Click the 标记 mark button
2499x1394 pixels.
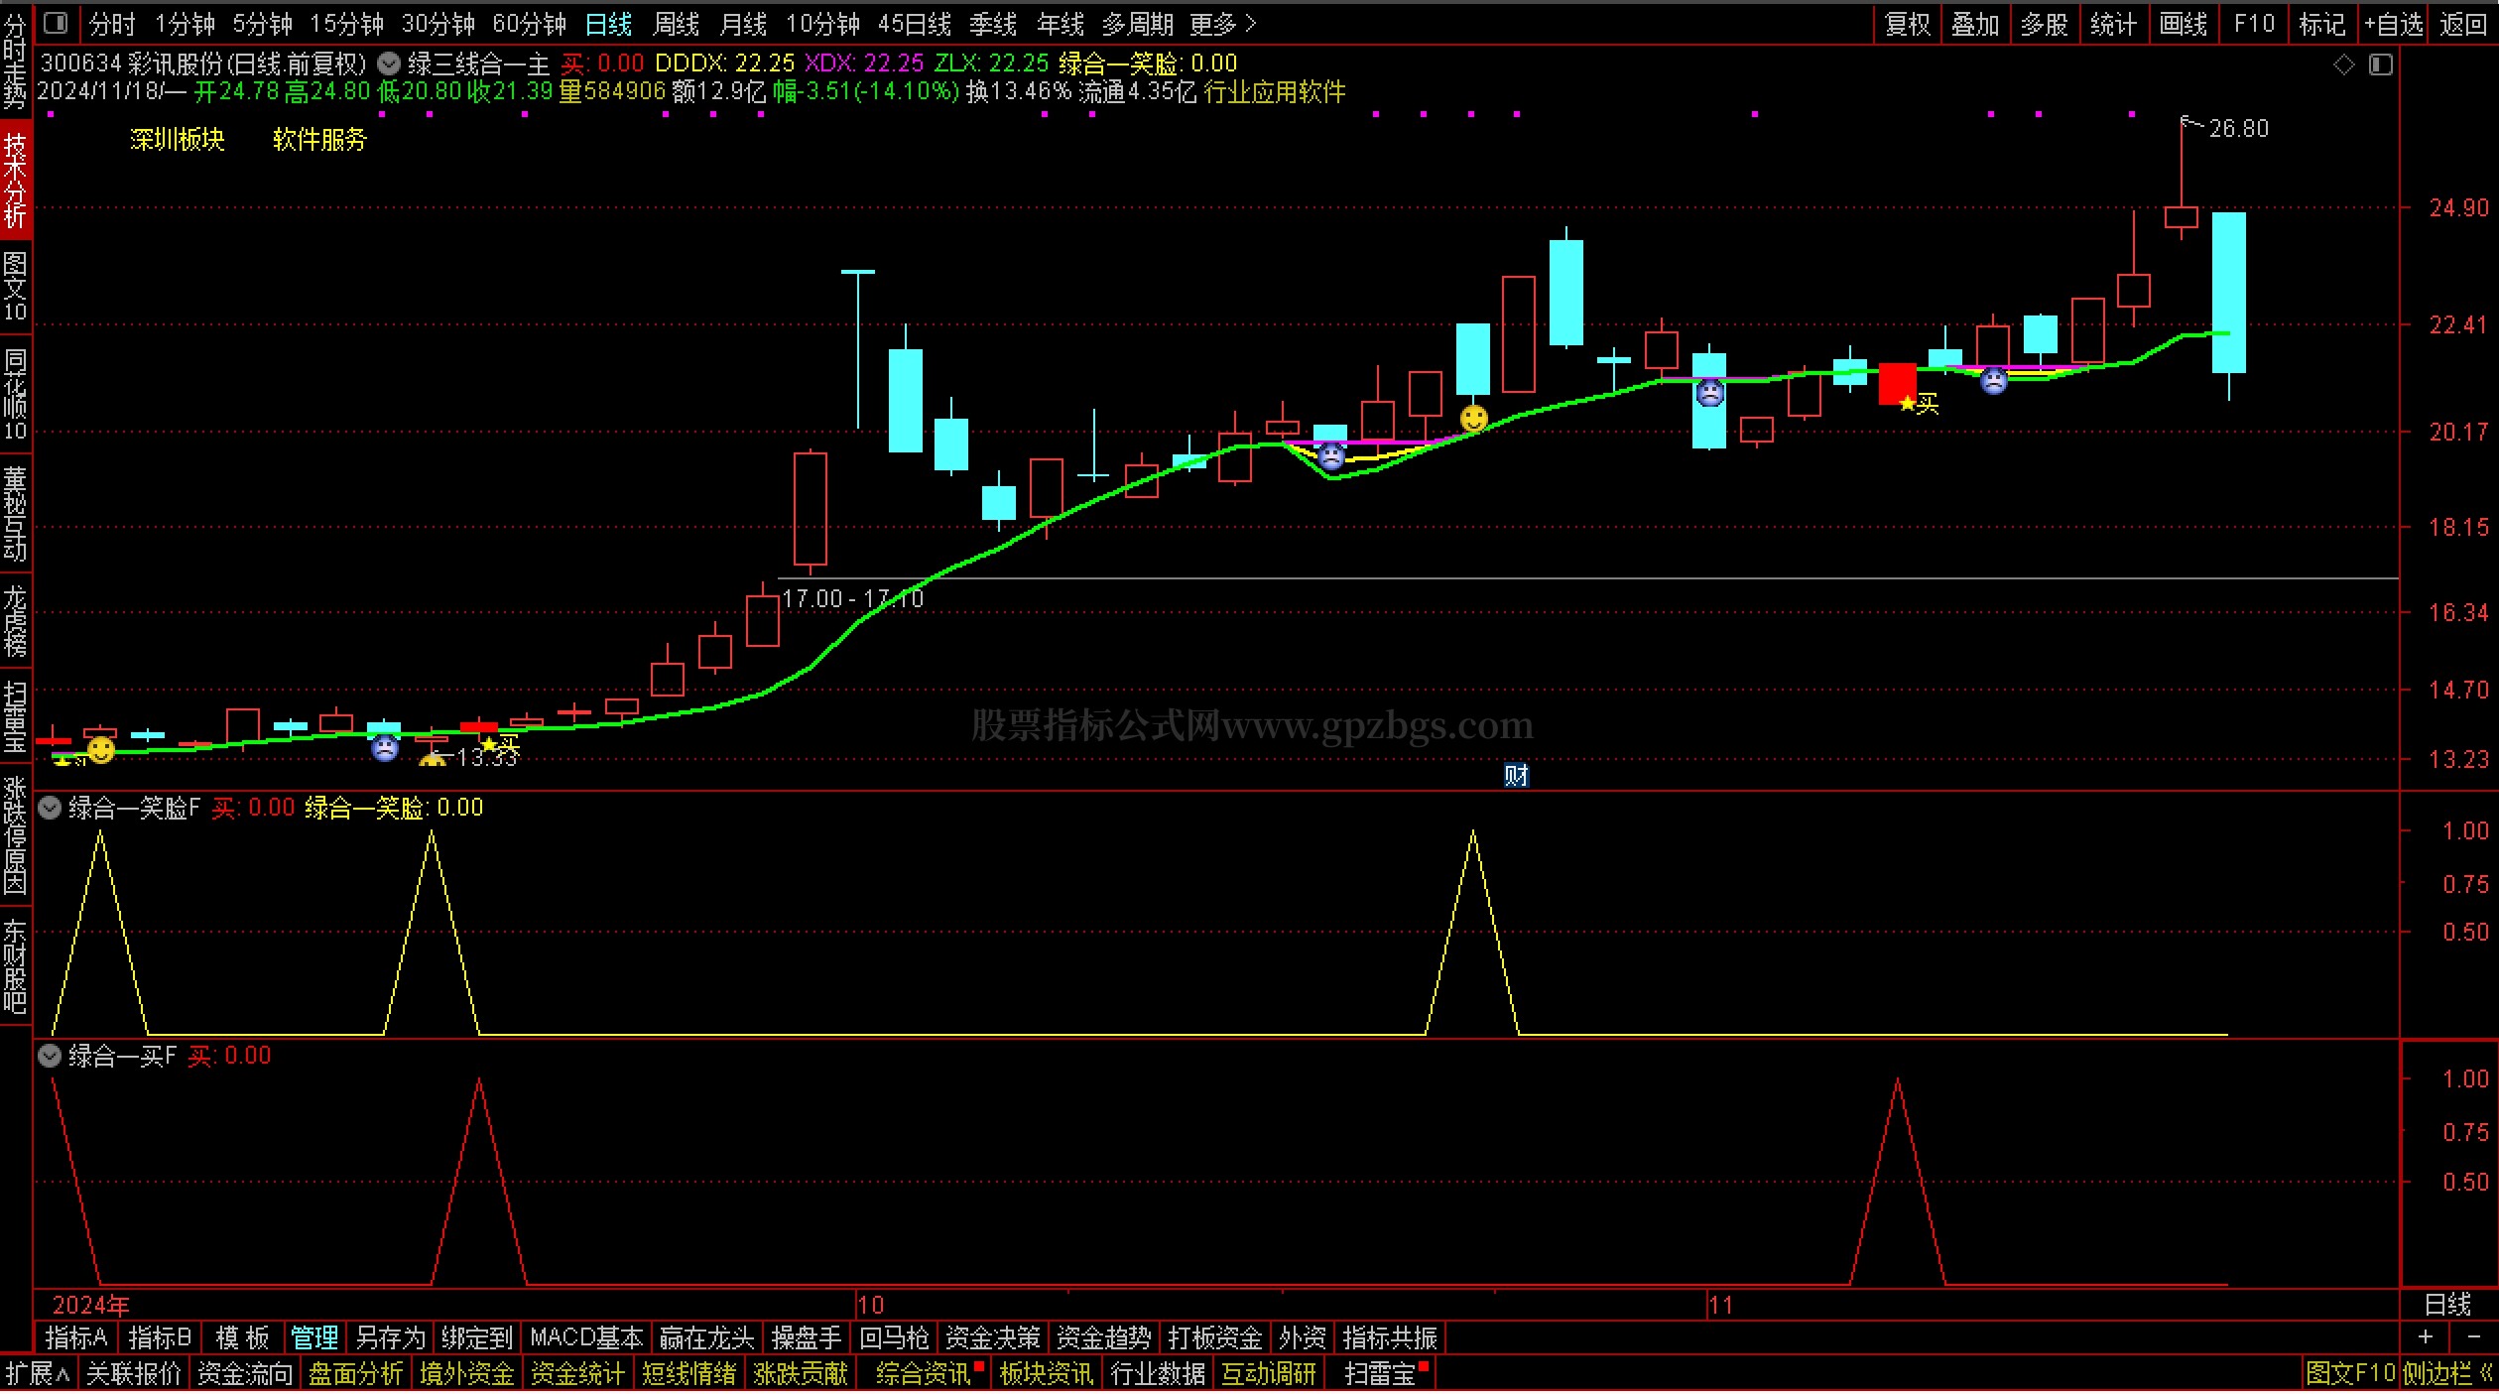pyautogui.click(x=2321, y=23)
